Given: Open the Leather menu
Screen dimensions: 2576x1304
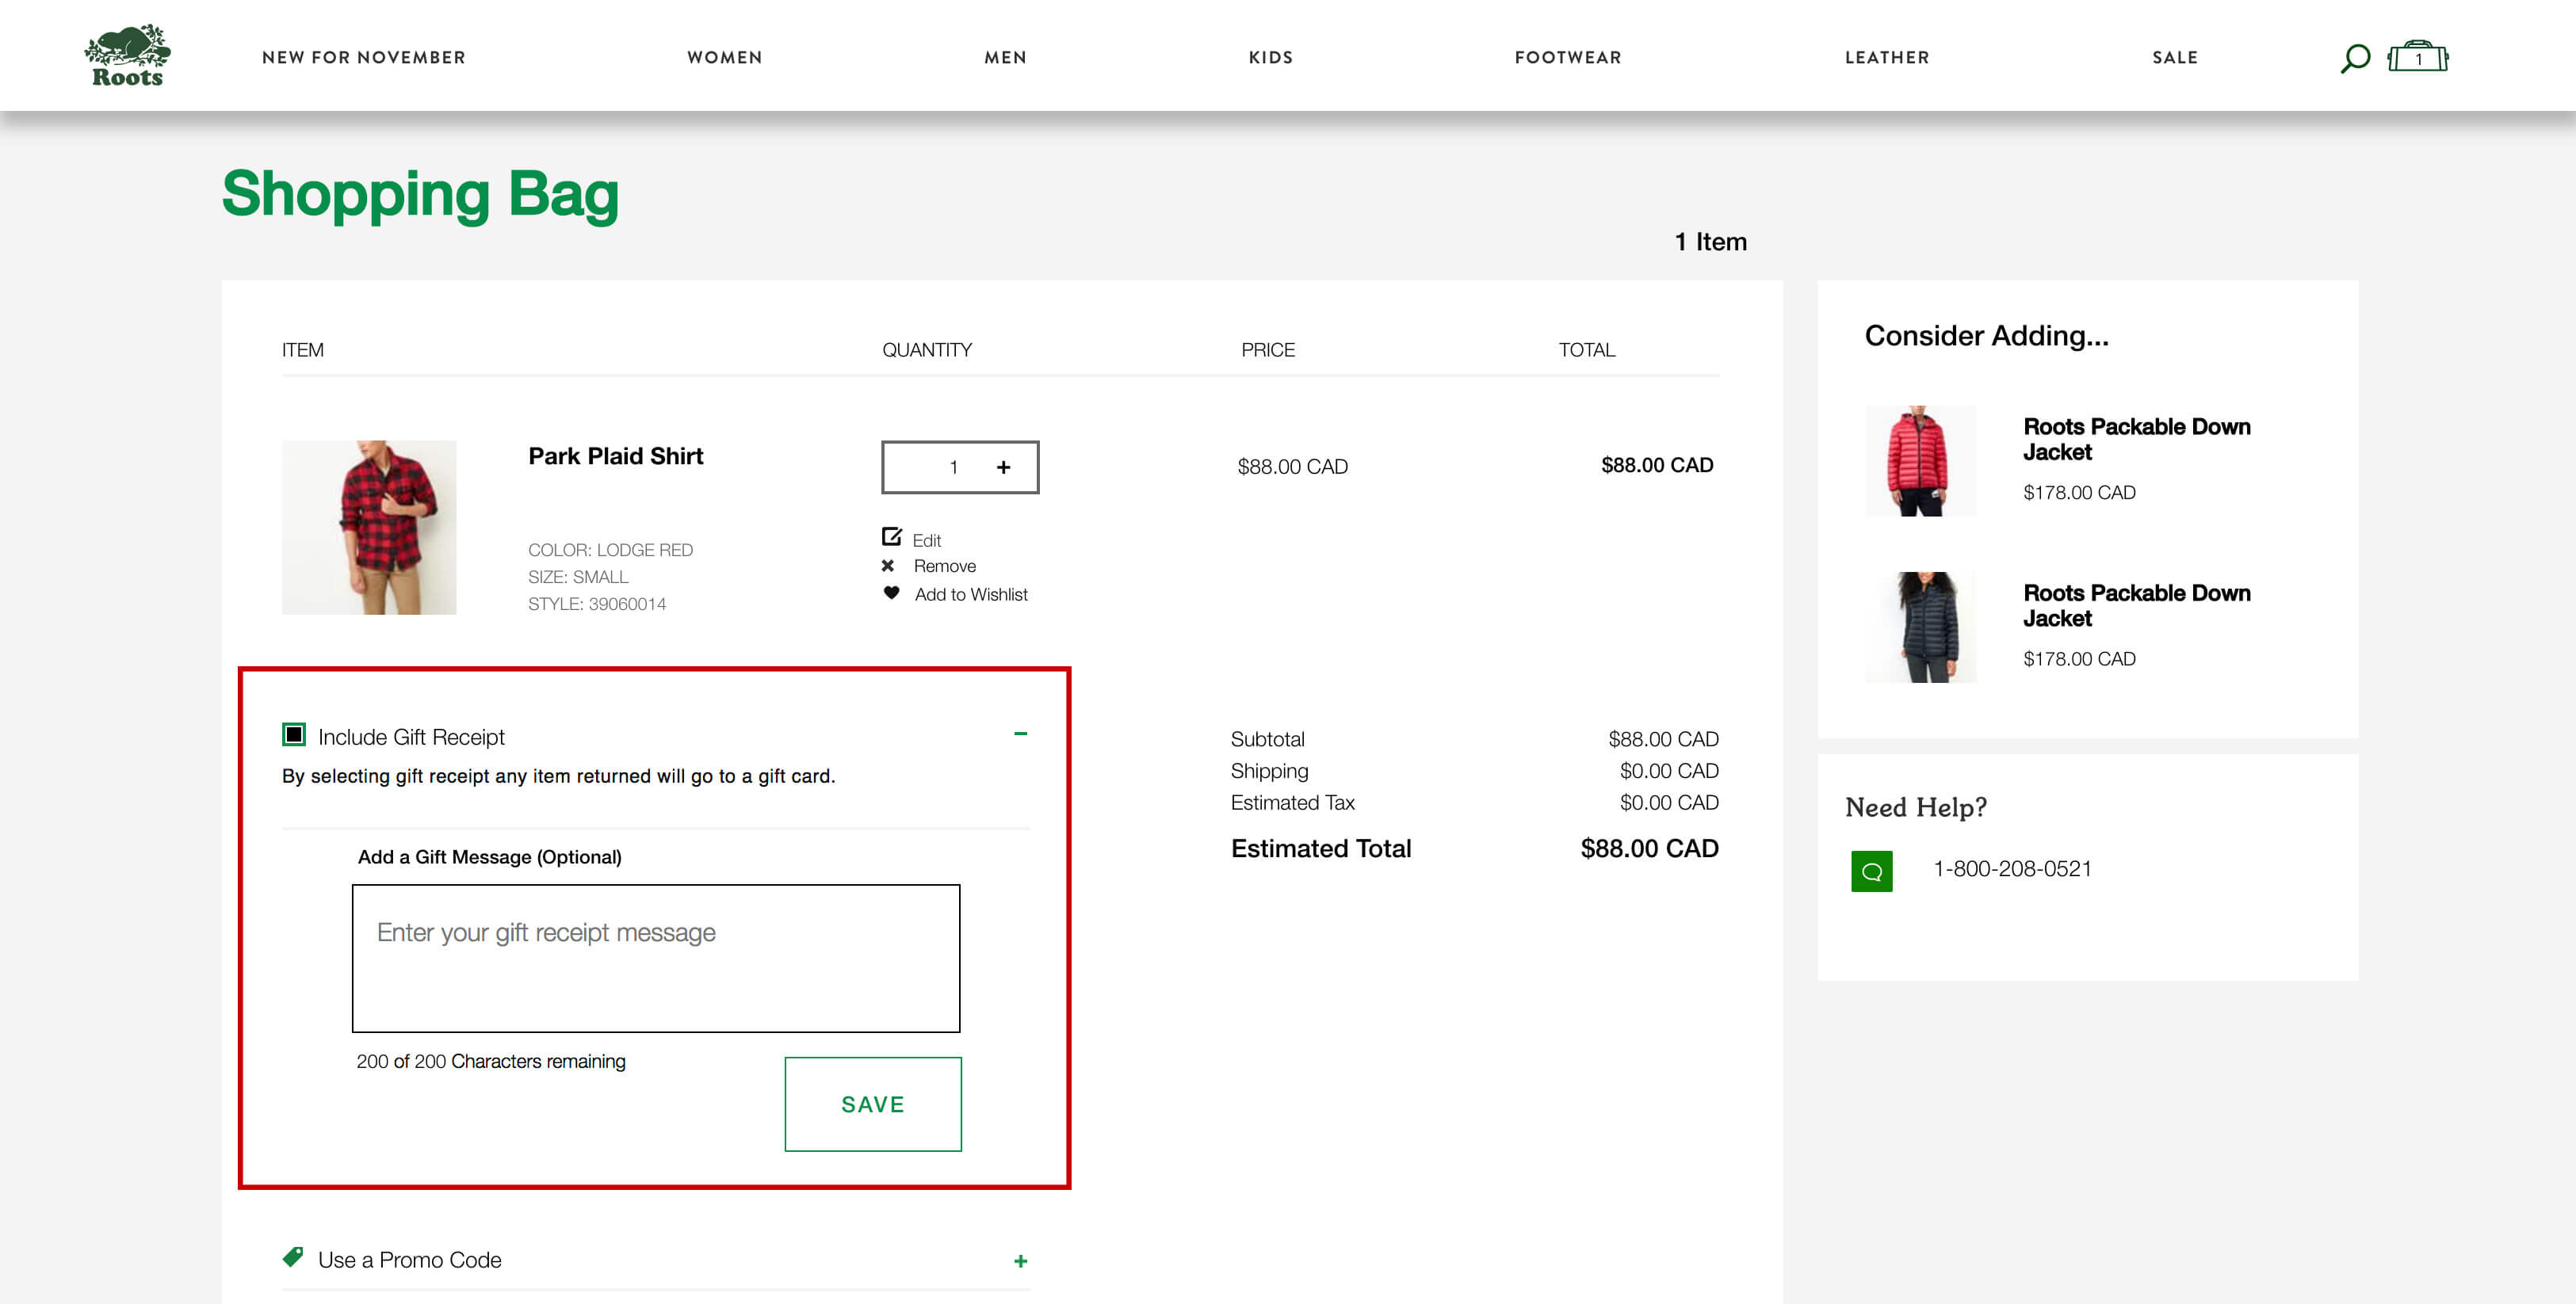Looking at the screenshot, I should coord(1887,58).
